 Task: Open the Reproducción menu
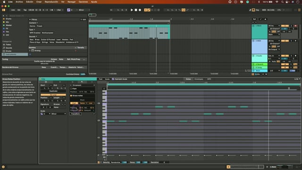51,2
